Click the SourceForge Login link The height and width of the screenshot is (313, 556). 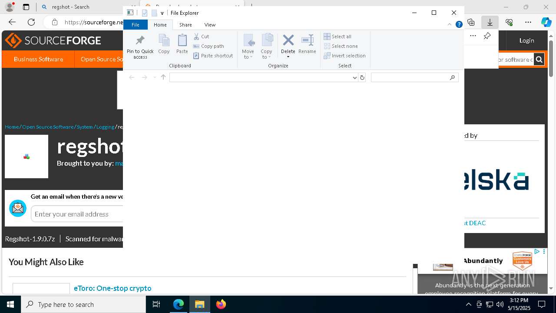pos(526,40)
